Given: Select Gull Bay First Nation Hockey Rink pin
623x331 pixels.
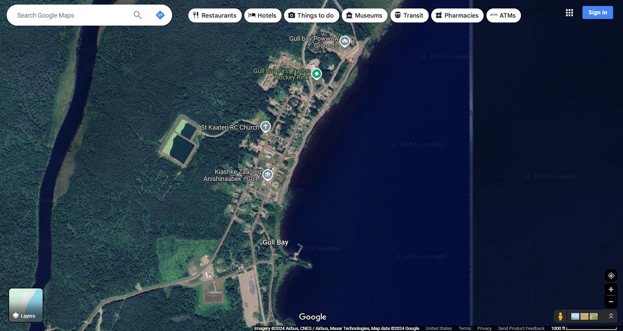Looking at the screenshot, I should (x=317, y=74).
